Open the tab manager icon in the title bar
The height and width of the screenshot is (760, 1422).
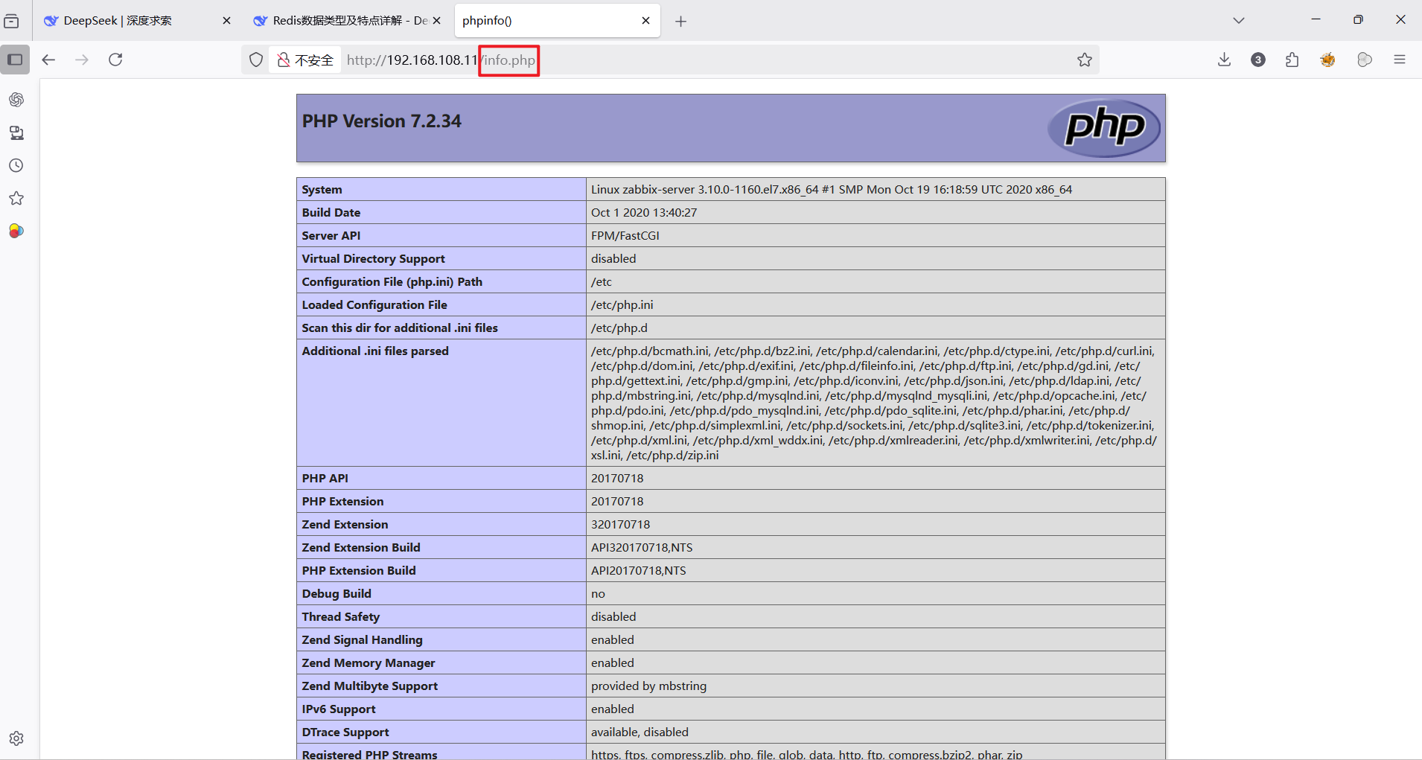[12, 21]
